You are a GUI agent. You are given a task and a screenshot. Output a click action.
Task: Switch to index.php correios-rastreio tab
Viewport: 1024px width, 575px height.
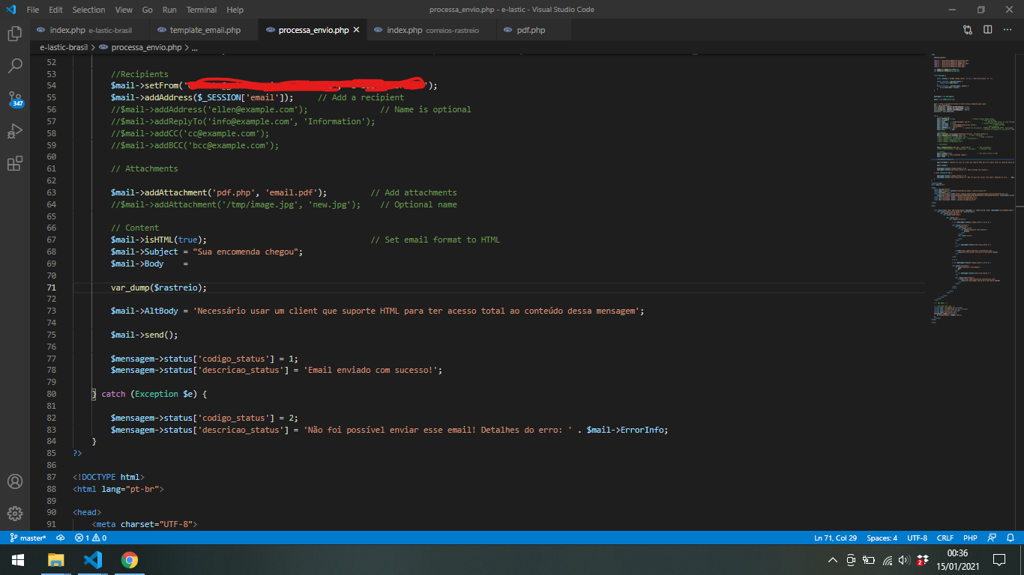433,30
